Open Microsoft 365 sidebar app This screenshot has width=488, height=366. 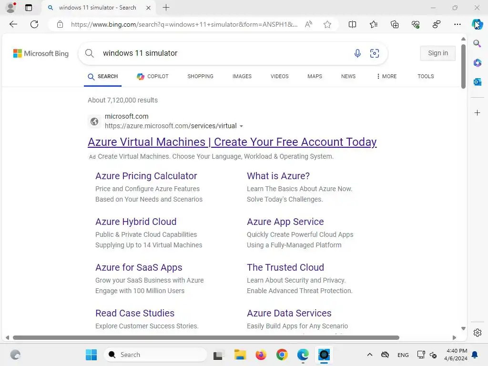pos(477,63)
